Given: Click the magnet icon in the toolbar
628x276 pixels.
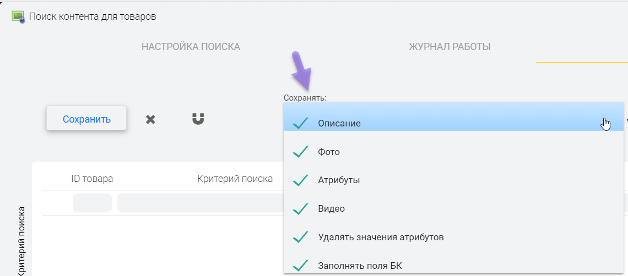Looking at the screenshot, I should tap(198, 119).
